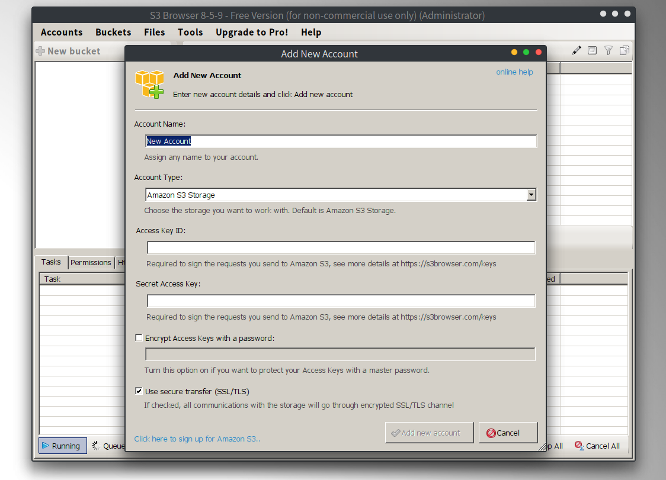Click the Access Key ID input field
The image size is (666, 480).
click(341, 248)
